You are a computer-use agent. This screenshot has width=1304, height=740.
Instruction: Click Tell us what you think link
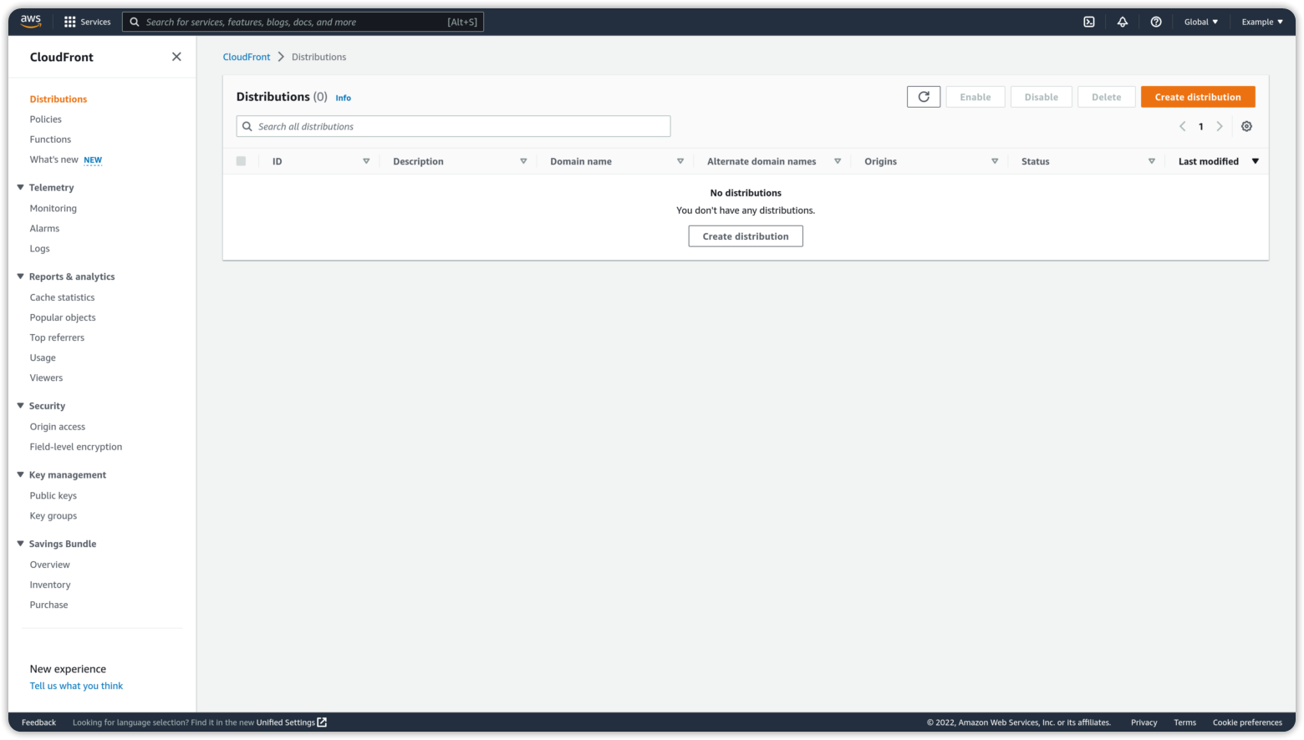pyautogui.click(x=76, y=686)
